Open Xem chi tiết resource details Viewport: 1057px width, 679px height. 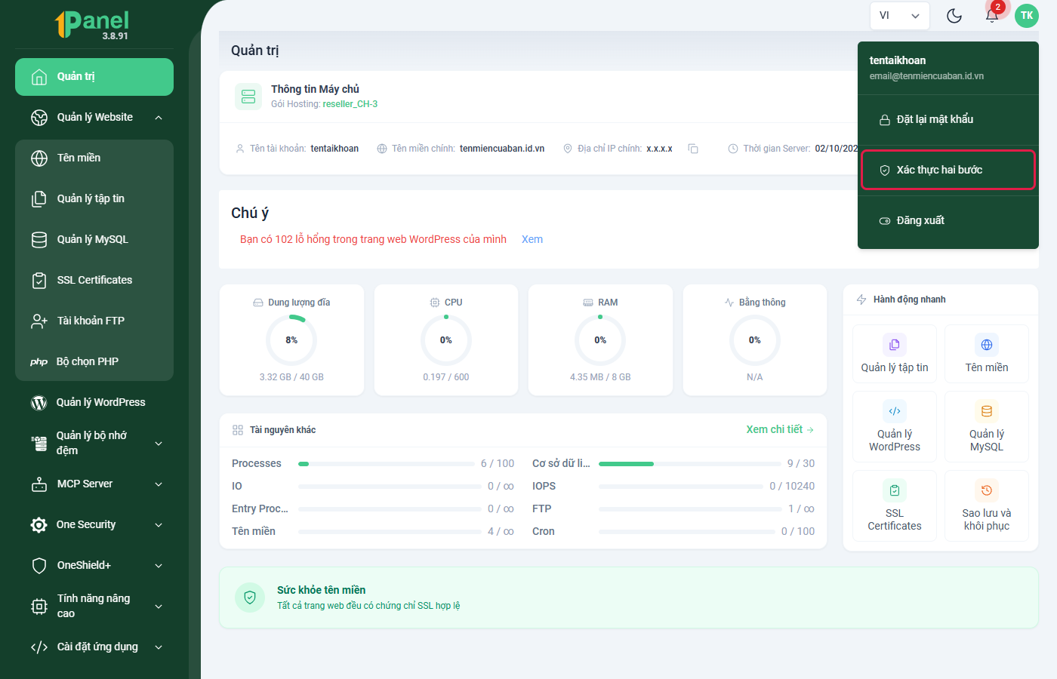[780, 429]
